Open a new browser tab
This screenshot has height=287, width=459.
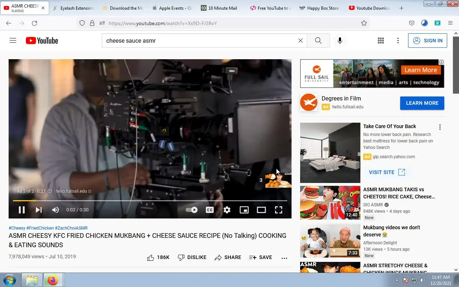[401, 8]
